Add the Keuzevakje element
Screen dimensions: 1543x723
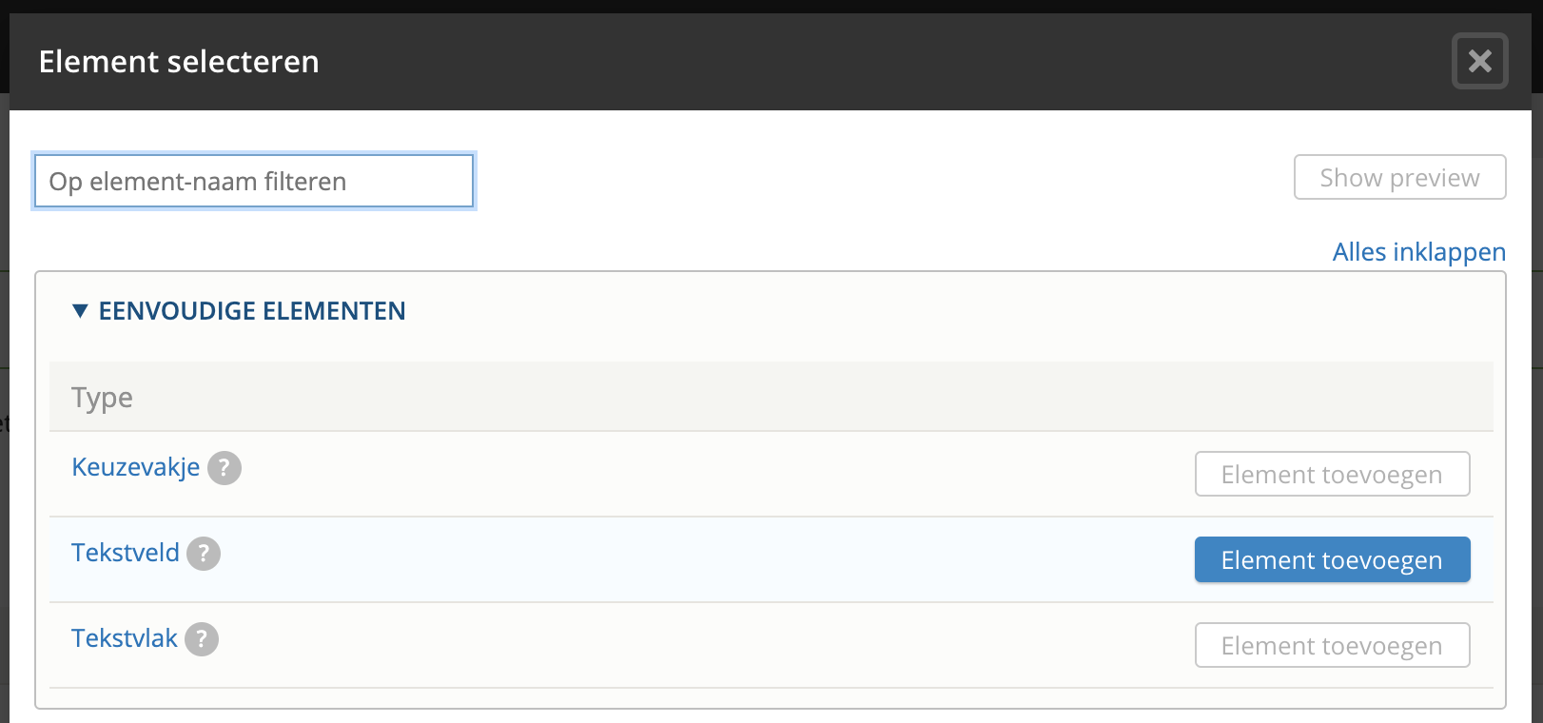click(1332, 475)
